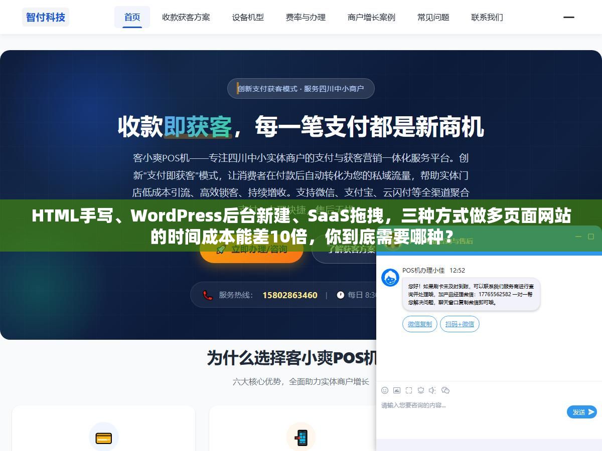This screenshot has height=451, width=602.
Task: Open the emoji picker in chat
Action: [x=385, y=390]
